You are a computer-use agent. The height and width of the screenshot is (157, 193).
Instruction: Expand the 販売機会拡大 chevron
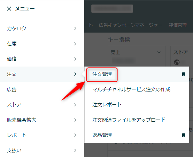coord(75,120)
